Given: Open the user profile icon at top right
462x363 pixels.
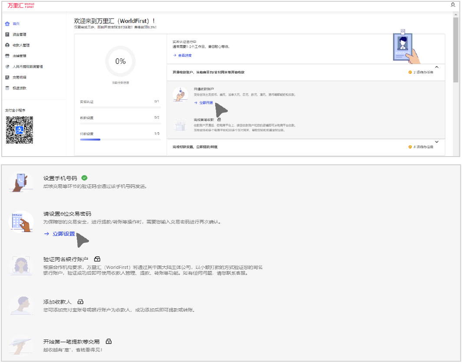Looking at the screenshot, I should click(x=453, y=5).
